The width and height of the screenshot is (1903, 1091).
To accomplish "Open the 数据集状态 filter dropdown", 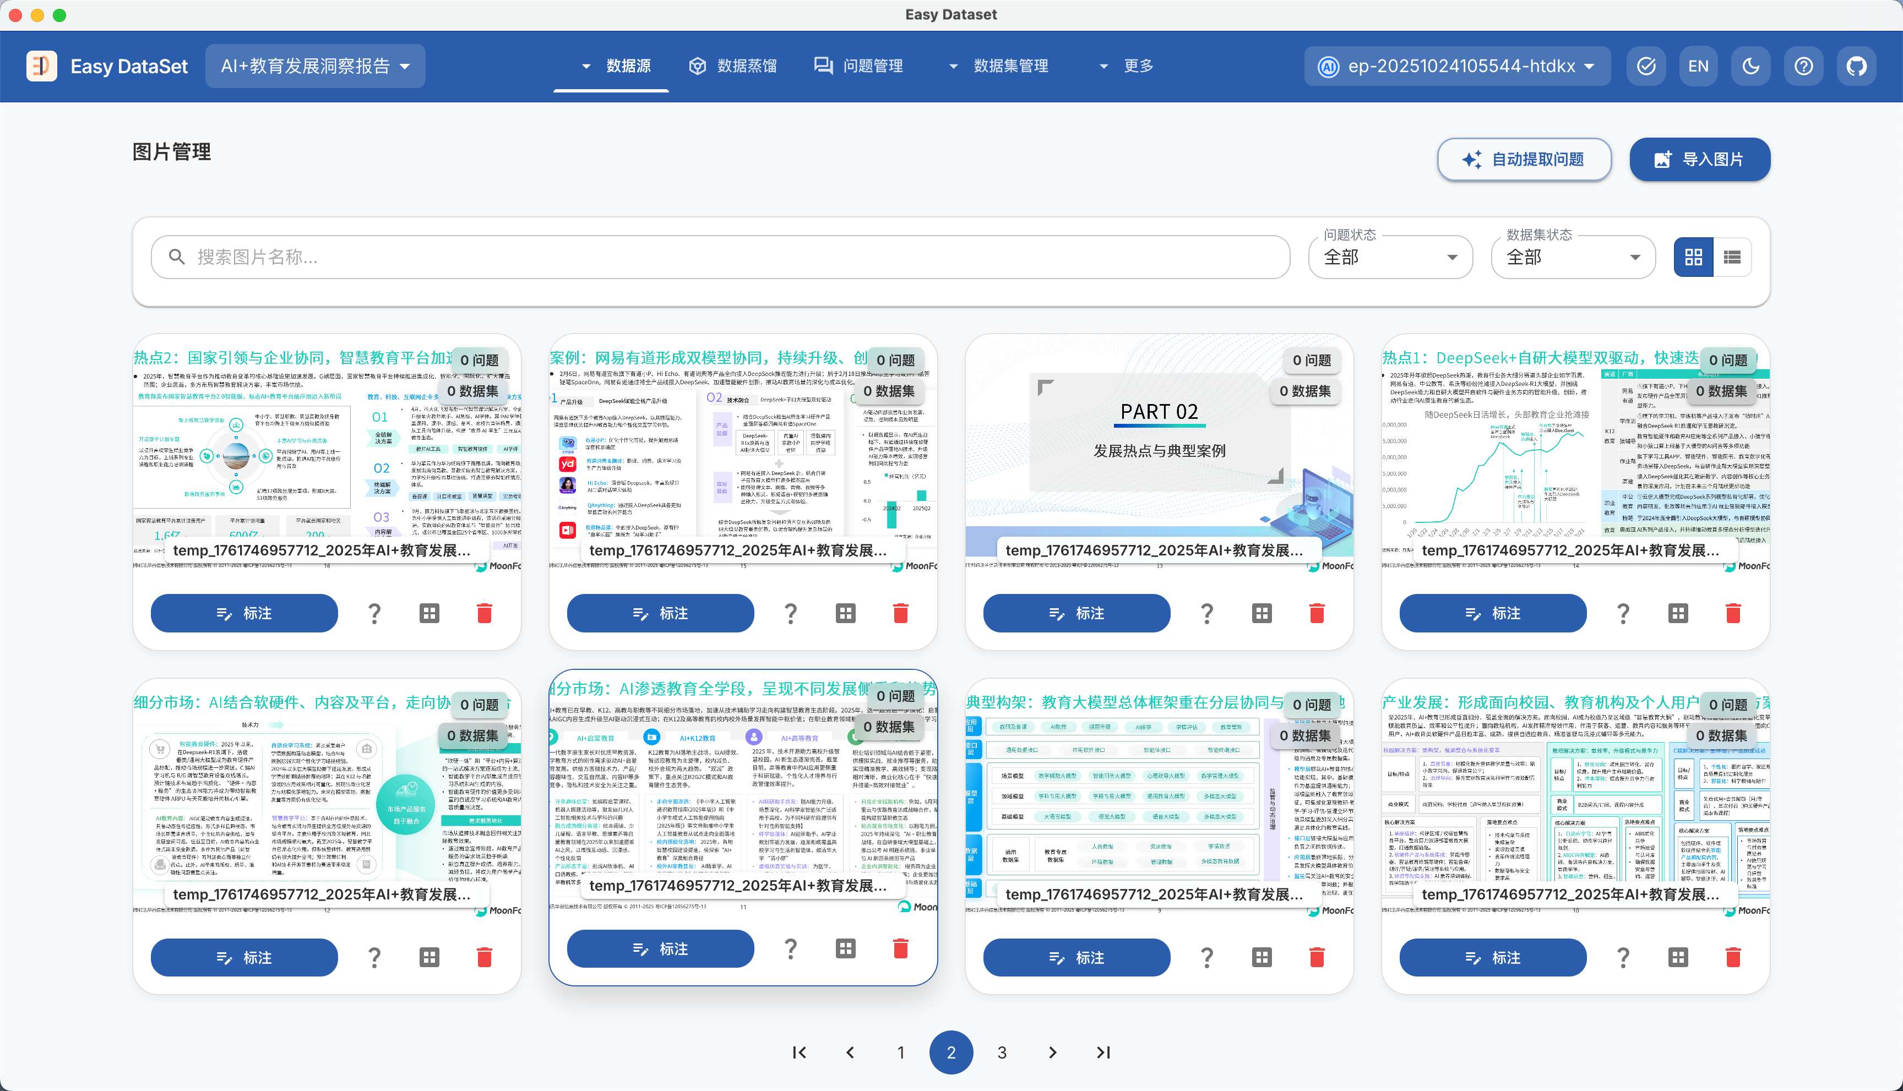I will pyautogui.click(x=1573, y=257).
